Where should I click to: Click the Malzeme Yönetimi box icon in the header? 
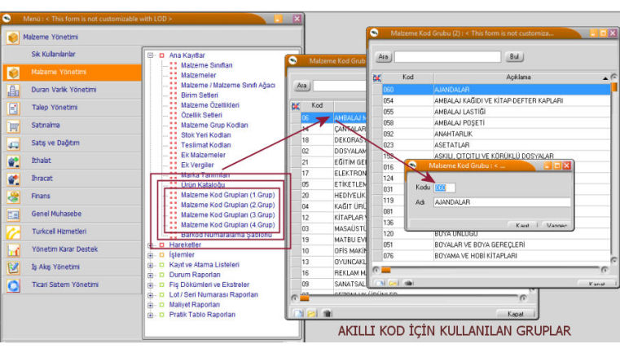point(13,38)
